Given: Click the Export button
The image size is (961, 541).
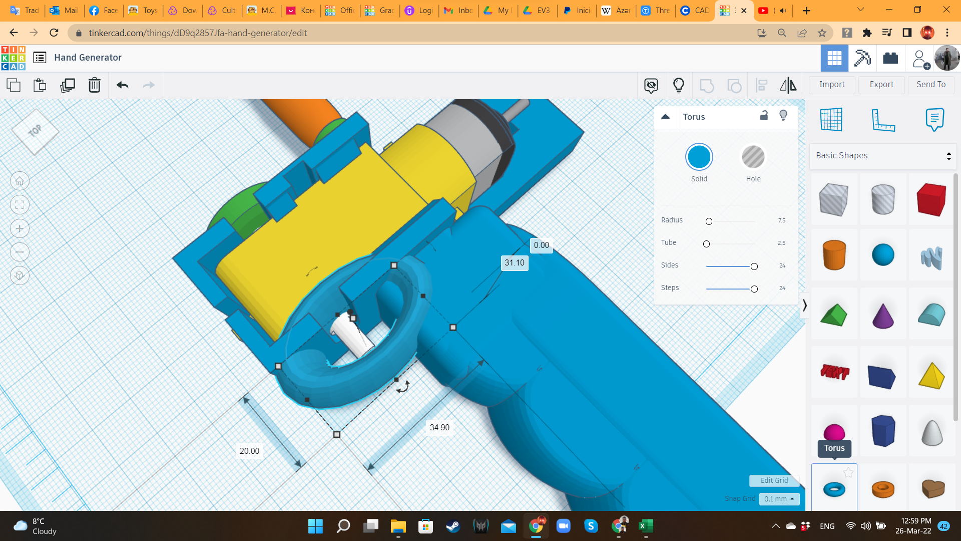Looking at the screenshot, I should pyautogui.click(x=881, y=84).
